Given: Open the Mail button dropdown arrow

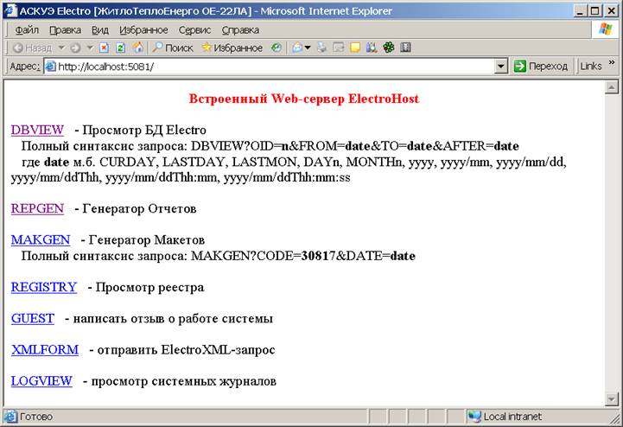Looking at the screenshot, I should (308, 48).
